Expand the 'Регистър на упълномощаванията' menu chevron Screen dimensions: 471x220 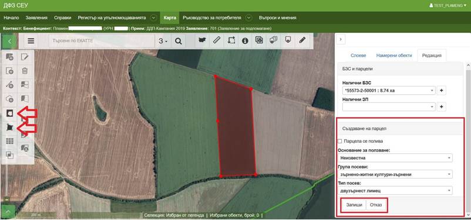pos(153,18)
